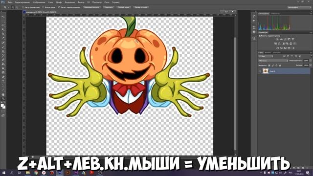Toggle pixel layer filter in Layers panel
Image resolution: width=313 pixels, height=176 pixels.
pyautogui.click(x=284, y=56)
